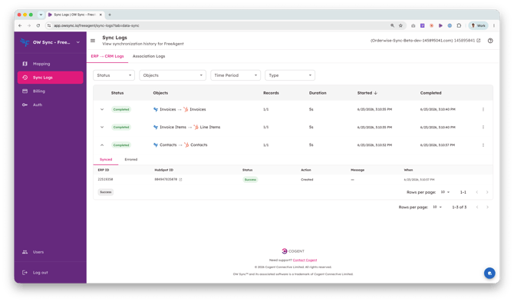This screenshot has width=514, height=302.
Task: Open the HubSpot ID external link icon
Action: 180,180
